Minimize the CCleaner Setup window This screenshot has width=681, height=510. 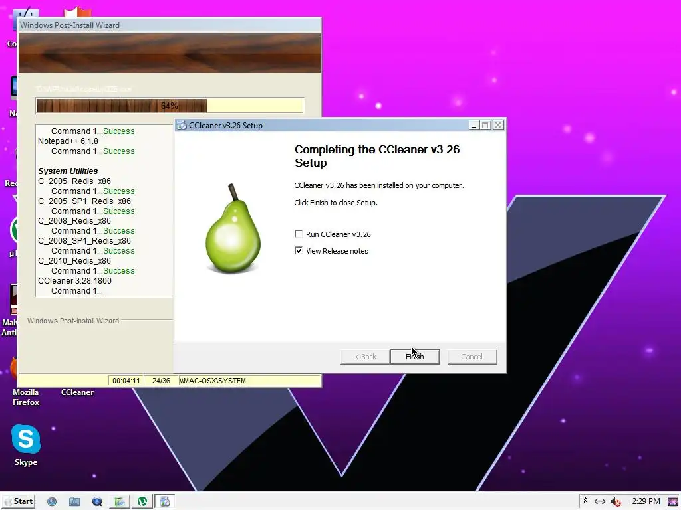click(474, 126)
